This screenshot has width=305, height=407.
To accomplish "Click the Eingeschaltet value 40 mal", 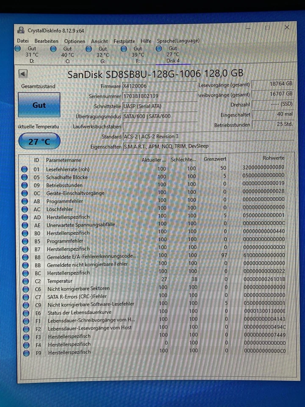I will (273, 114).
